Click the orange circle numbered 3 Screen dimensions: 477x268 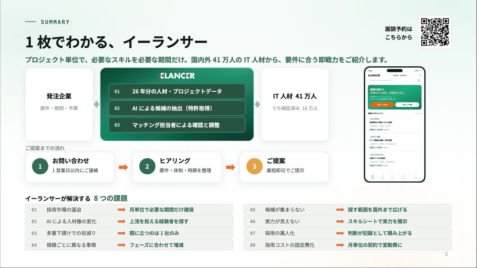point(255,167)
